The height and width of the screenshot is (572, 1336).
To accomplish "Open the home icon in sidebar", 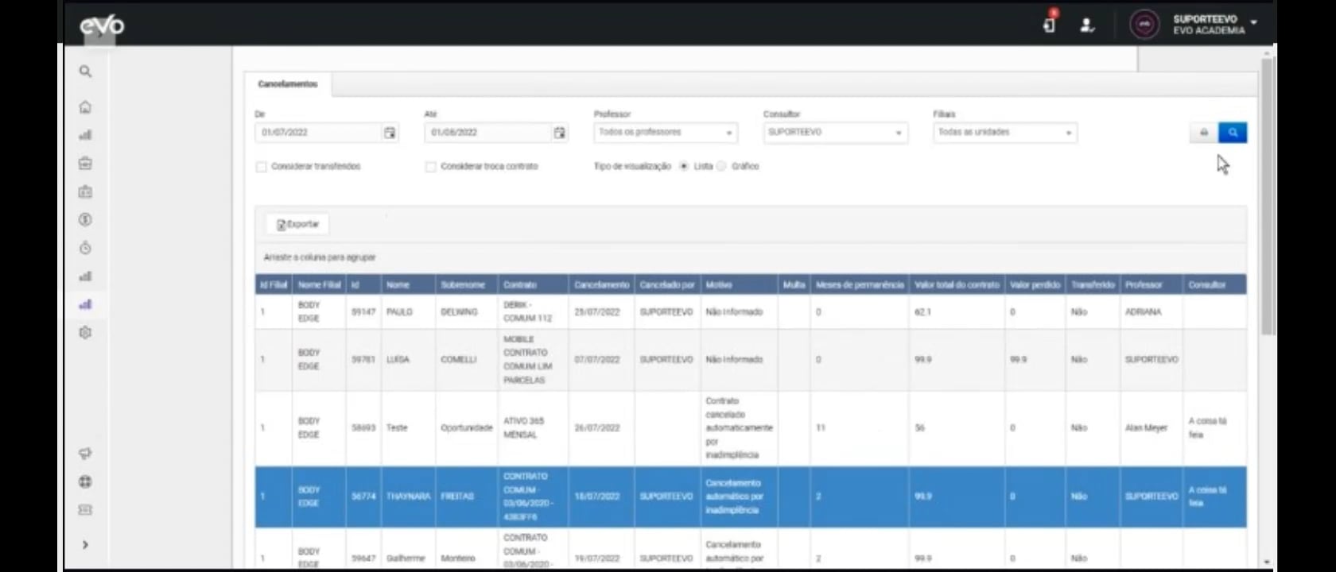I will (x=85, y=107).
